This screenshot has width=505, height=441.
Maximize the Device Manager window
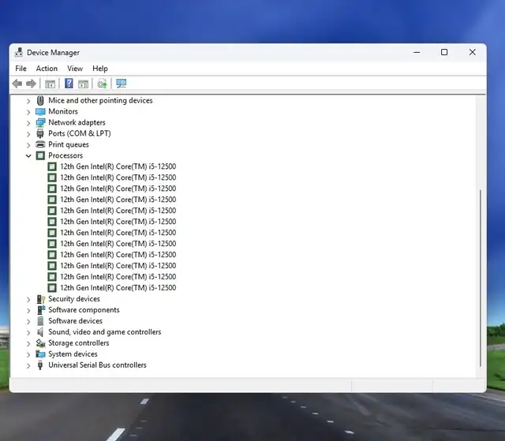(444, 52)
